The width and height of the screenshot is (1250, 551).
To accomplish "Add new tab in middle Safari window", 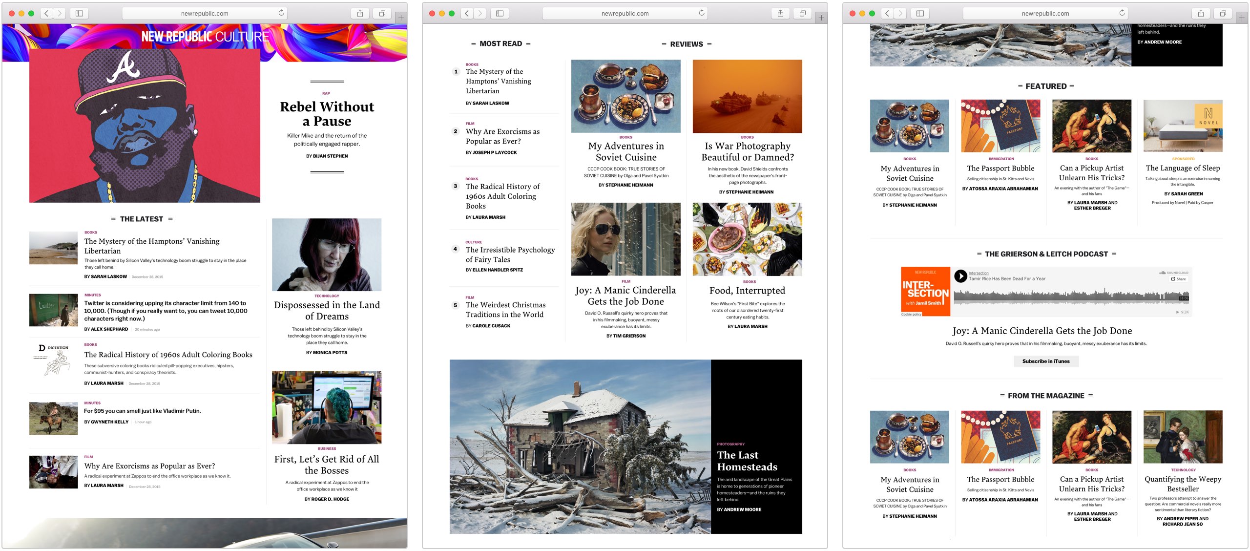I will 821,18.
